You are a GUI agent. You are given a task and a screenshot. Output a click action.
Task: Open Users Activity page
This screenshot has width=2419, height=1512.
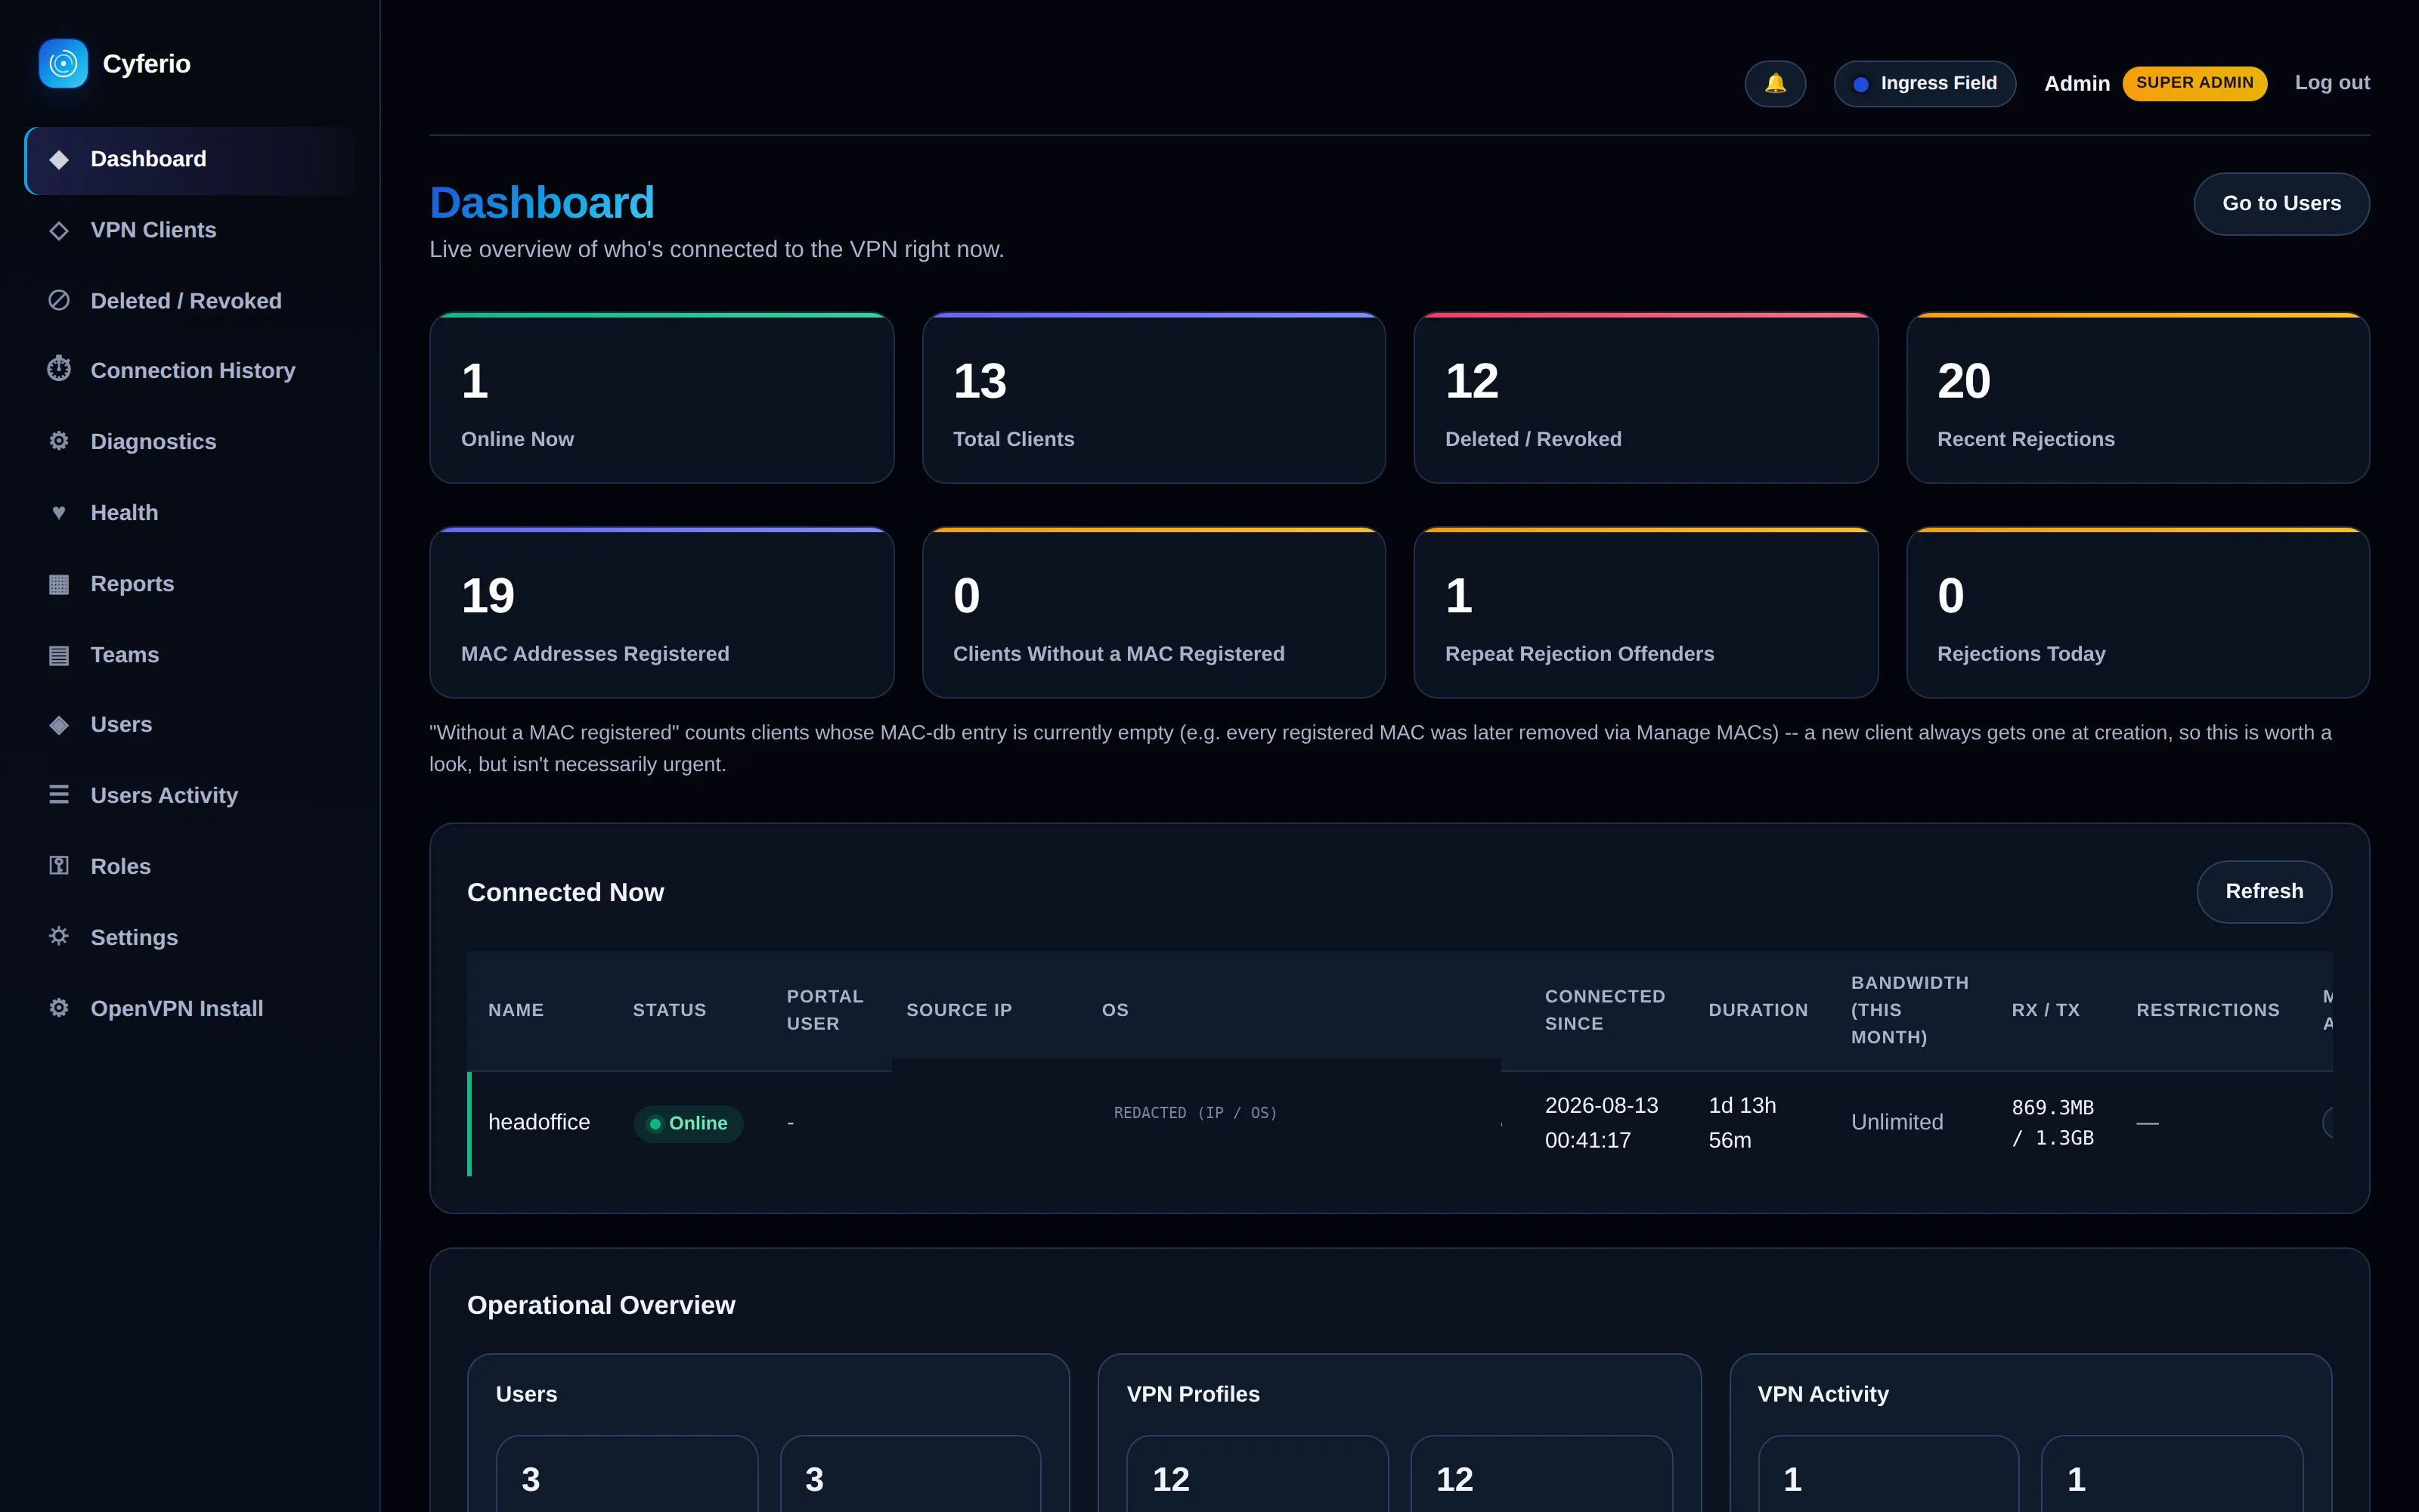pos(190,796)
